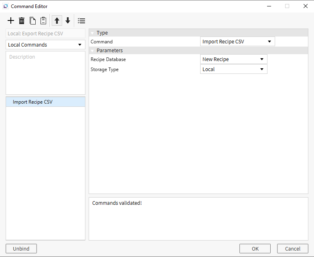Click the Cancel button
This screenshot has height=257, width=314.
[293, 249]
